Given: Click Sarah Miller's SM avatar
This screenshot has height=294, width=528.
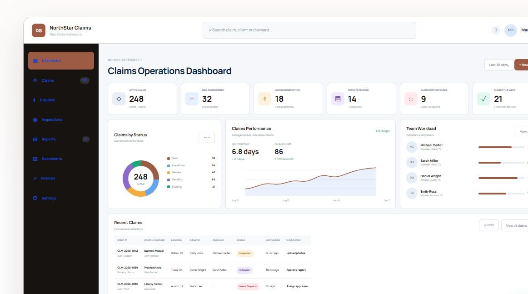Looking at the screenshot, I should click(412, 162).
